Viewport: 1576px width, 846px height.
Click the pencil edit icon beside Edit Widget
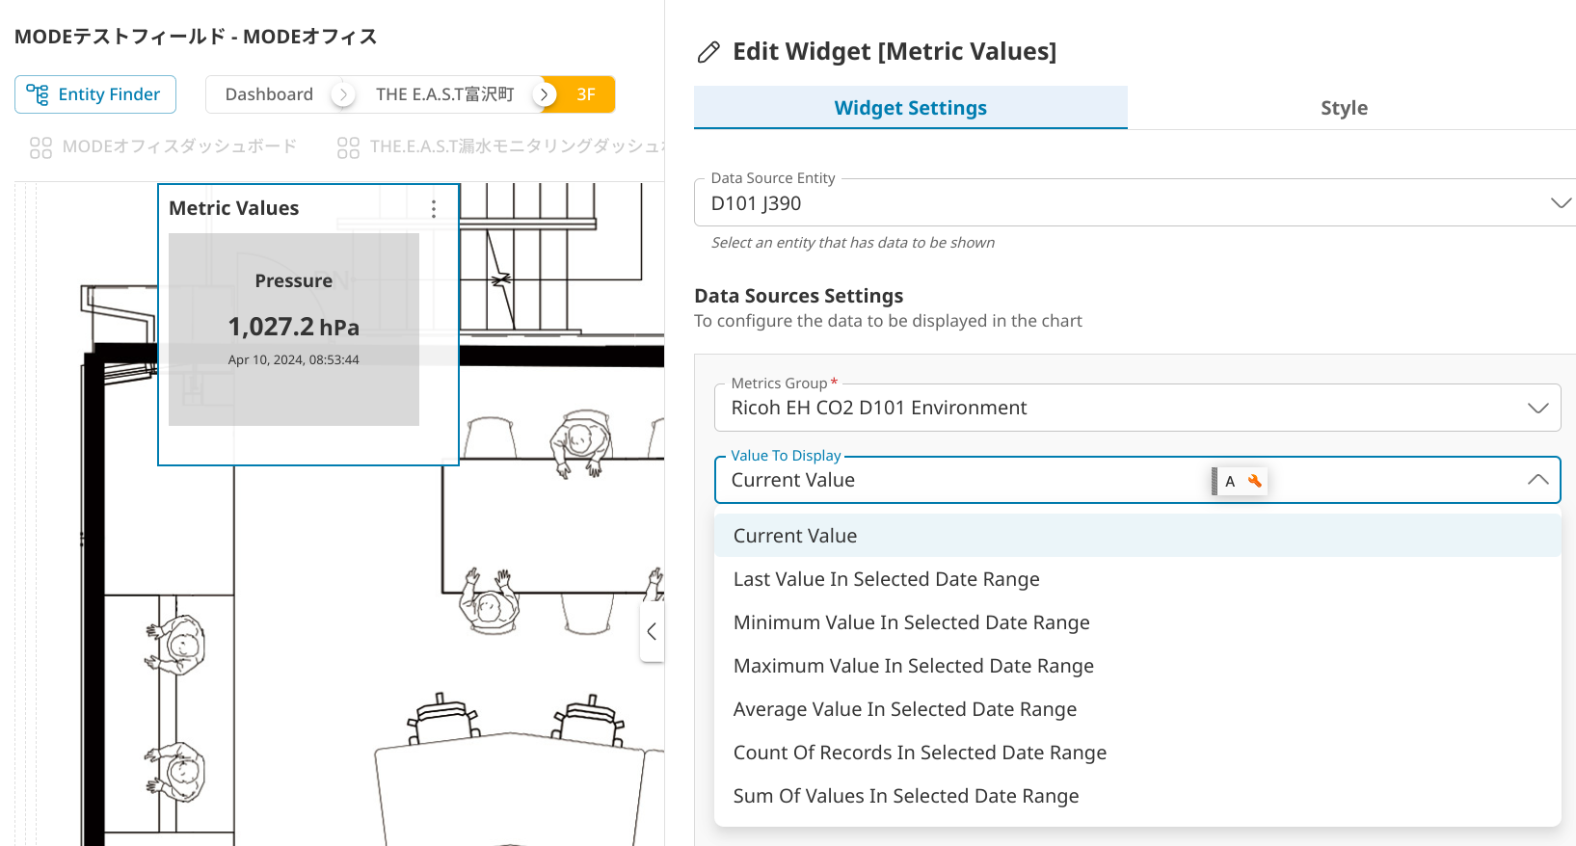tap(708, 52)
